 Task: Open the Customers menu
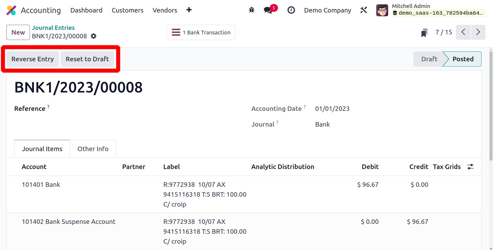[127, 10]
